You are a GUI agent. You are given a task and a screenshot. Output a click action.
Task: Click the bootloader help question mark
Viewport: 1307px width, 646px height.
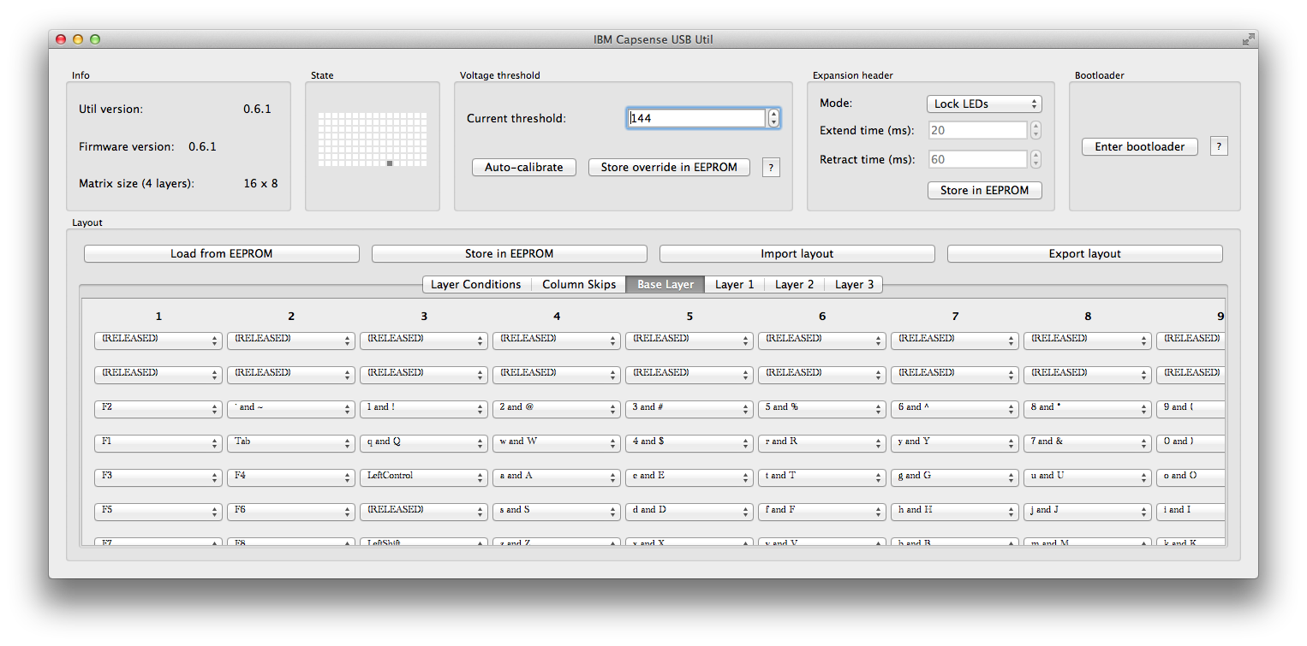point(1218,145)
